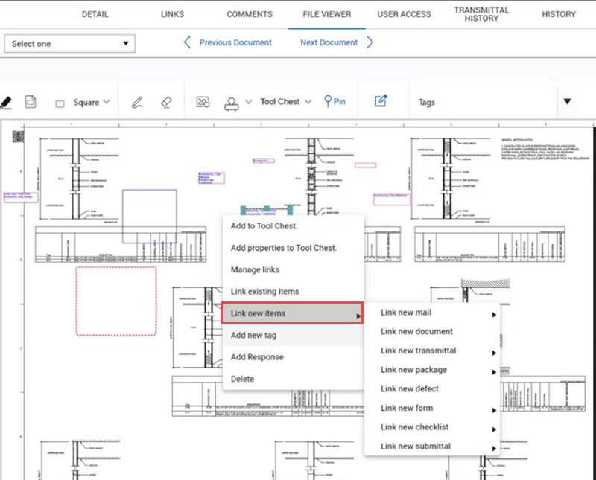Select the pen drawing tool
The width and height of the screenshot is (596, 480).
click(137, 102)
